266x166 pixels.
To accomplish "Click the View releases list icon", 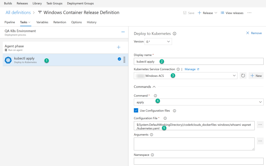I will point(222,13).
